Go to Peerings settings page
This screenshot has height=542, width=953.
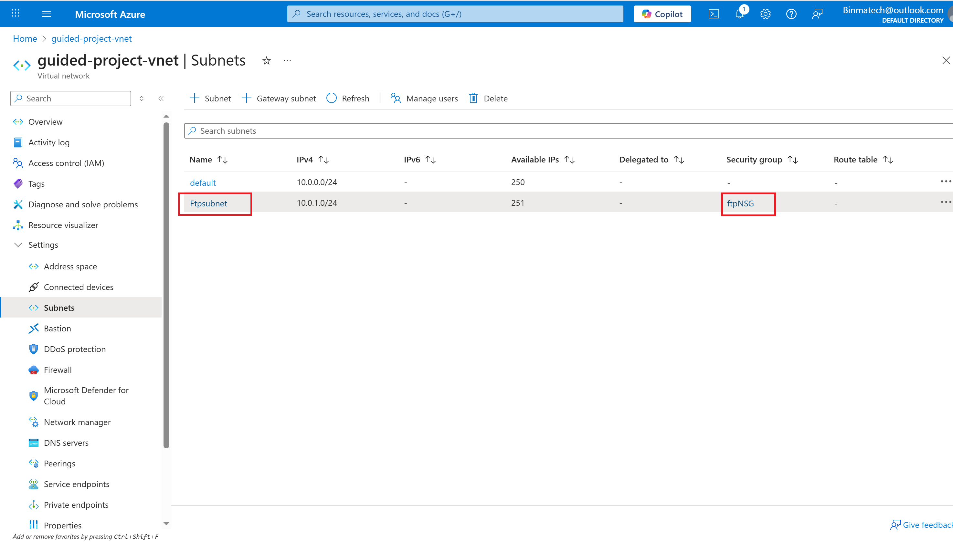tap(59, 464)
